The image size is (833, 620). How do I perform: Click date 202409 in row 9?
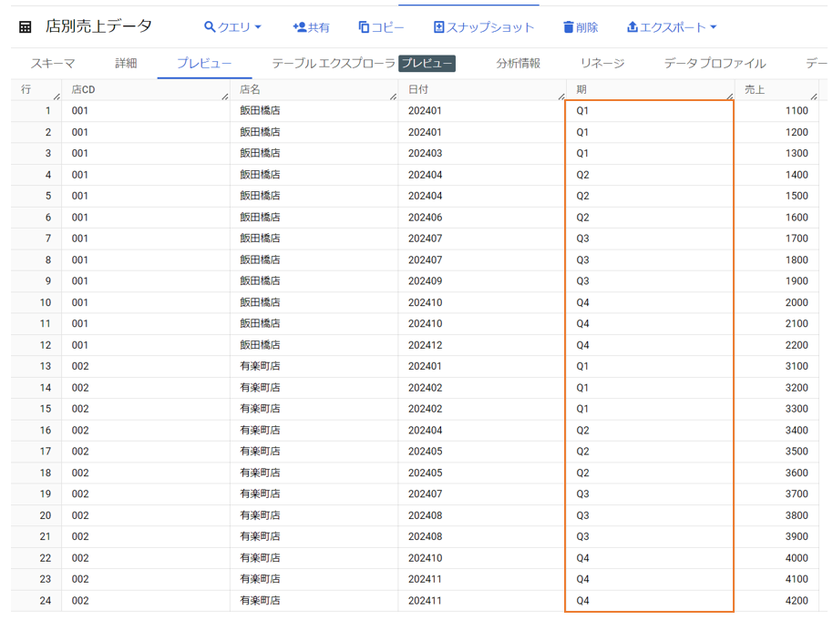pos(425,280)
